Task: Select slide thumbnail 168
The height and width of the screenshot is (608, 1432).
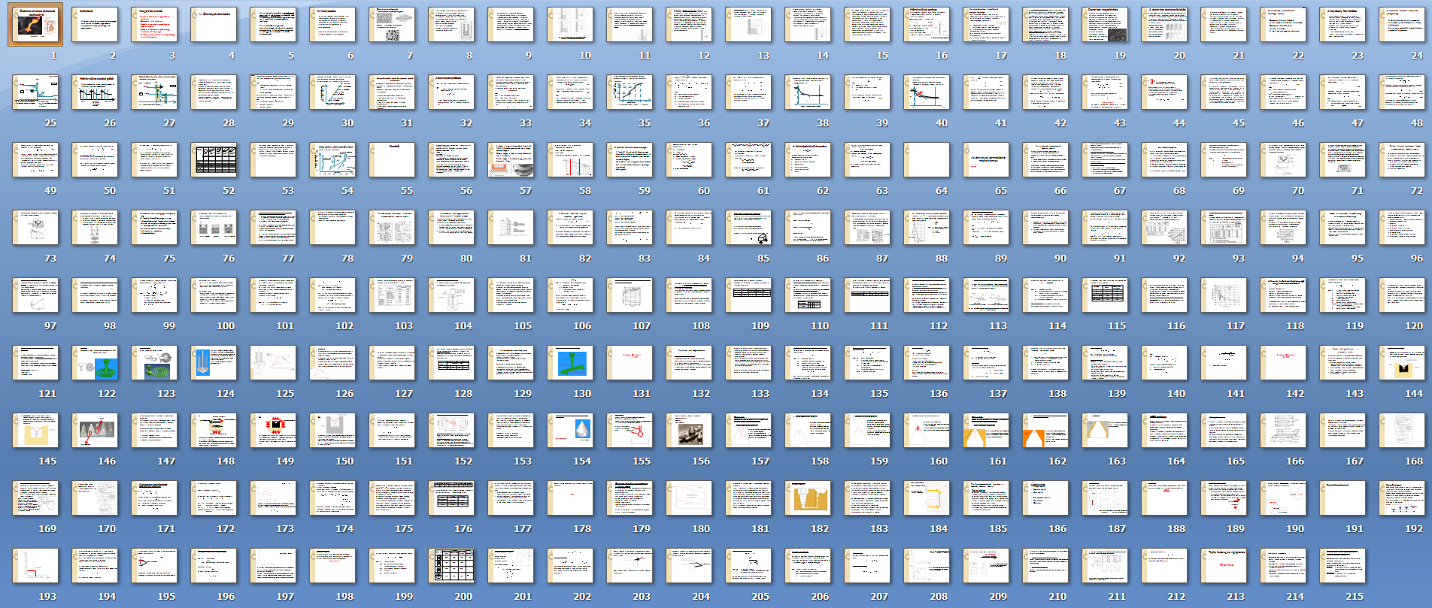Action: pyautogui.click(x=1402, y=431)
